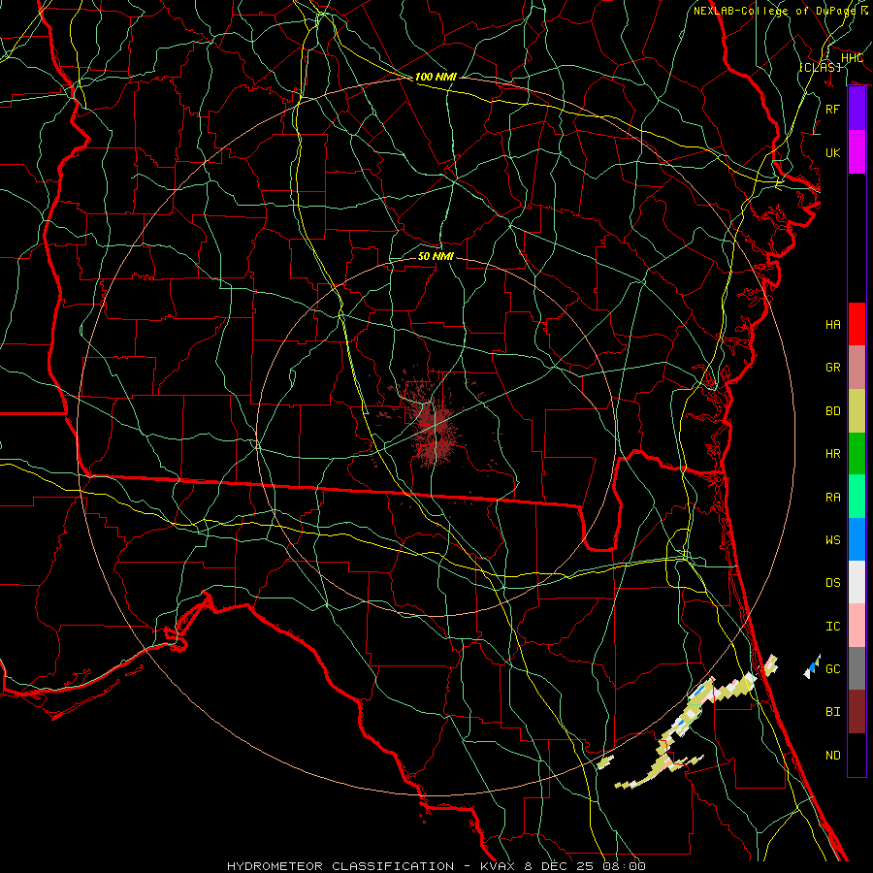The height and width of the screenshot is (873, 873).
Task: Click the WS blue legend swatch
Action: pyautogui.click(x=857, y=539)
